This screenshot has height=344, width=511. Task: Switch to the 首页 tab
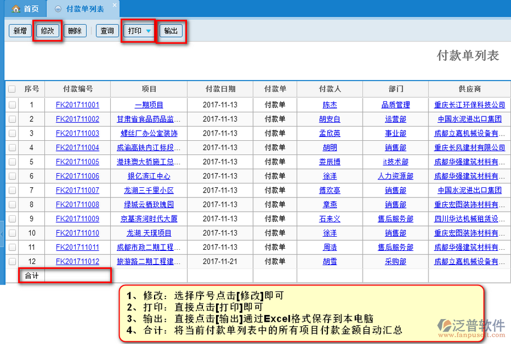tap(25, 9)
